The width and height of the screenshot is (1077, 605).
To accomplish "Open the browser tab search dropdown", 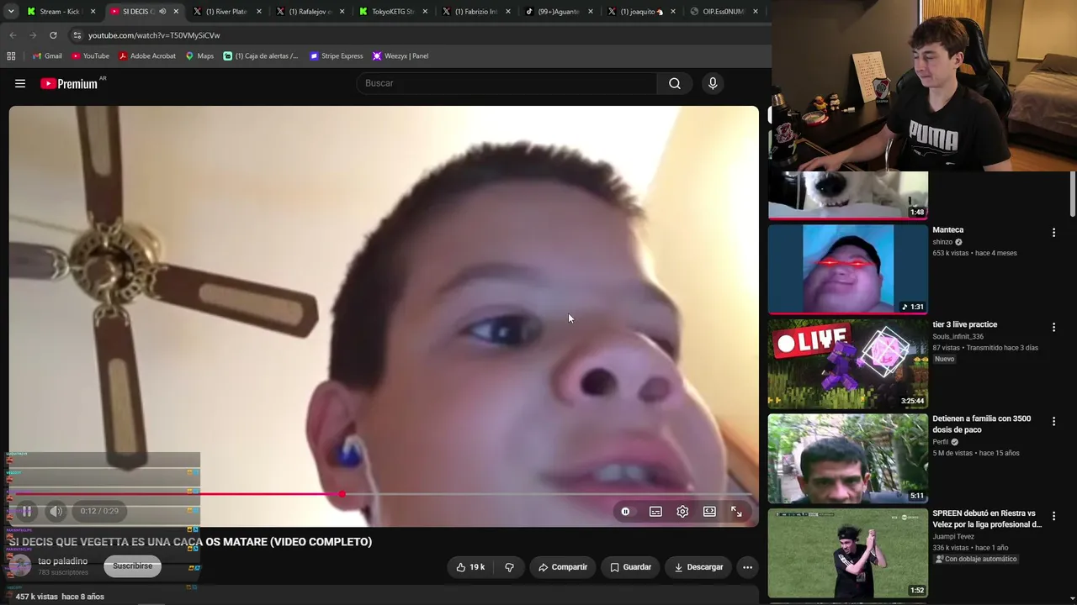I will tap(11, 12).
